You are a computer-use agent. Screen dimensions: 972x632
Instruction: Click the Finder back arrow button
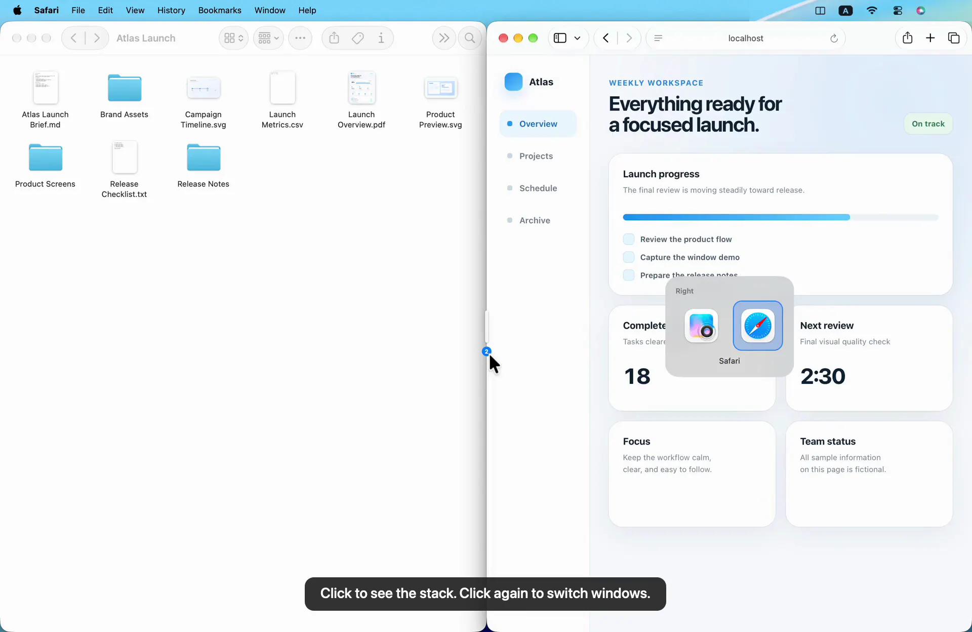73,38
